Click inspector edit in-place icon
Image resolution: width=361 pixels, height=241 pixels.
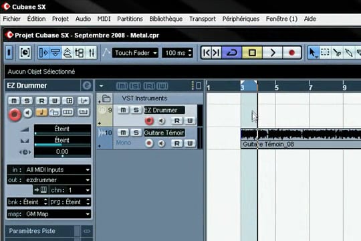pos(84,112)
